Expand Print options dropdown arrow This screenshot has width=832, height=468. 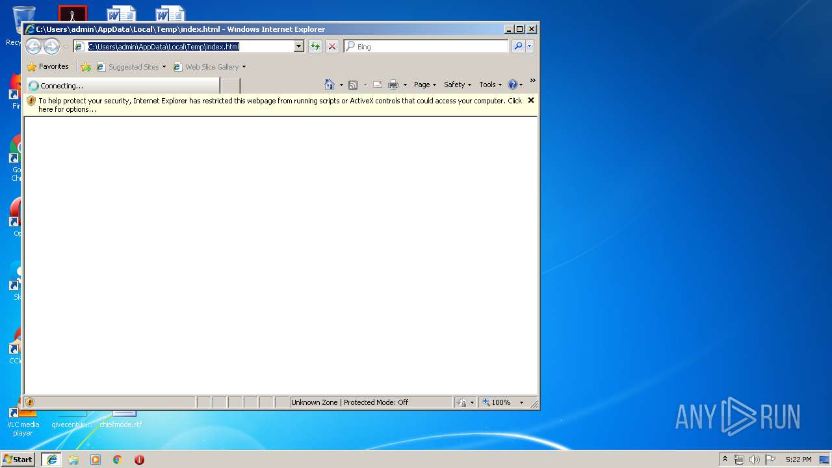405,85
